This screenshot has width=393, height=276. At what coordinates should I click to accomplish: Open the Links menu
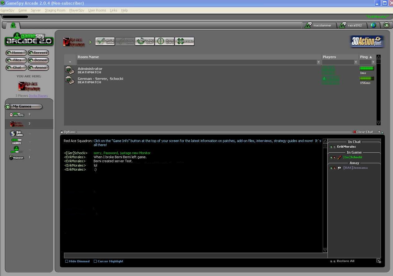tap(114, 10)
